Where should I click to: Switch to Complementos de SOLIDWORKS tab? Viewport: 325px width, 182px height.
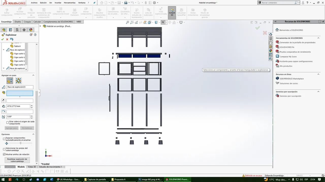point(58,22)
